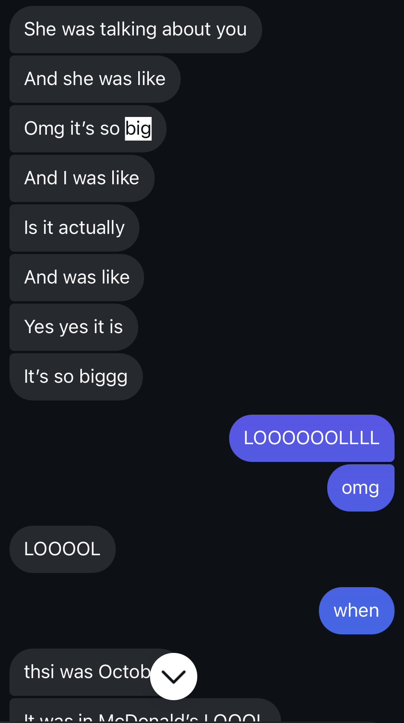Select the highlighted word "big"

click(x=138, y=129)
